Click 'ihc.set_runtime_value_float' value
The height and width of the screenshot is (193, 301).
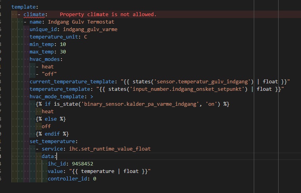[x=110, y=149]
